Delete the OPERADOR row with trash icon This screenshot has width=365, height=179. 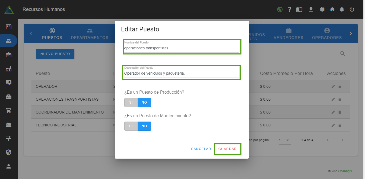[x=340, y=86]
